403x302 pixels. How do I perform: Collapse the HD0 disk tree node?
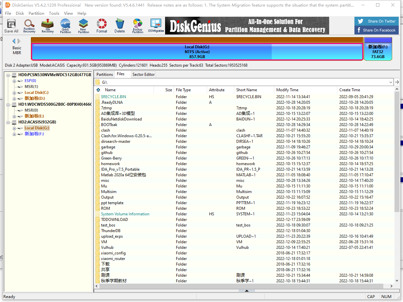pos(8,75)
